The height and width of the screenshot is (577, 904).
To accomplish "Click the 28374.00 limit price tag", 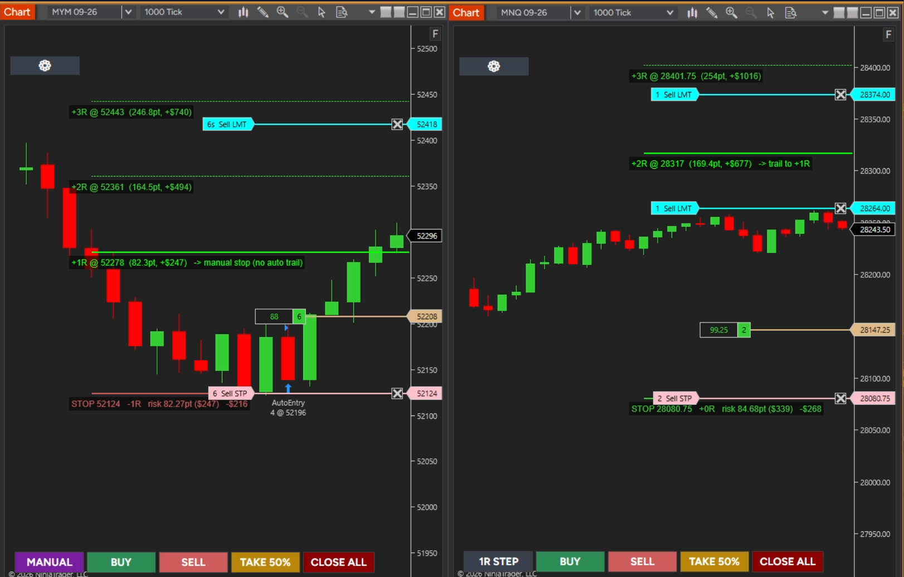I will point(874,95).
